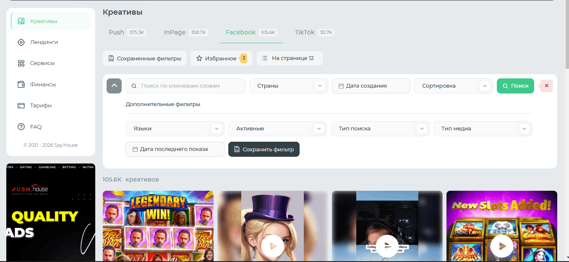Image resolution: width=569 pixels, height=262 pixels.
Task: Collapse the filter panel with chevron-up button
Action: coord(114,86)
